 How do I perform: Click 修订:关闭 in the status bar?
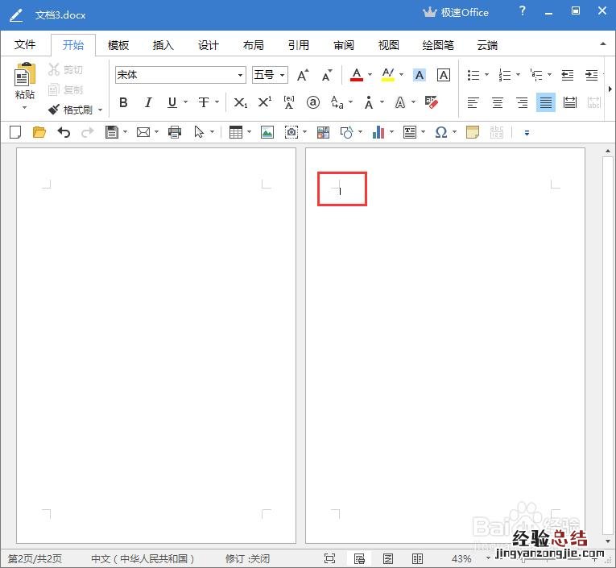pyautogui.click(x=247, y=558)
